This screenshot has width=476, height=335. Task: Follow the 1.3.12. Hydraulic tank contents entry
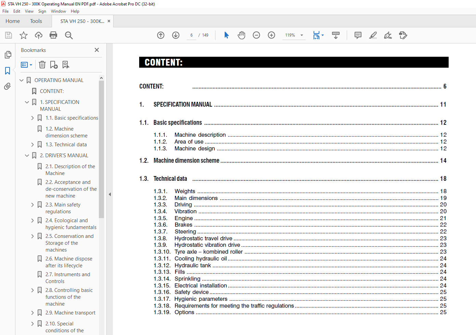(x=300, y=265)
